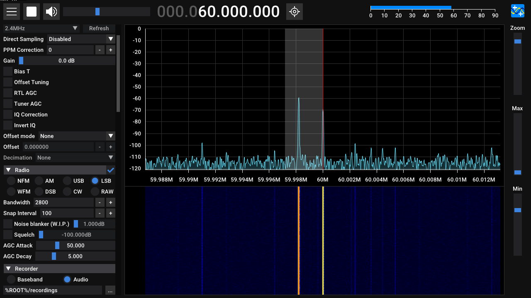Image resolution: width=531 pixels, height=298 pixels.
Task: Open the Direct Sampling dropdown
Action: click(81, 39)
